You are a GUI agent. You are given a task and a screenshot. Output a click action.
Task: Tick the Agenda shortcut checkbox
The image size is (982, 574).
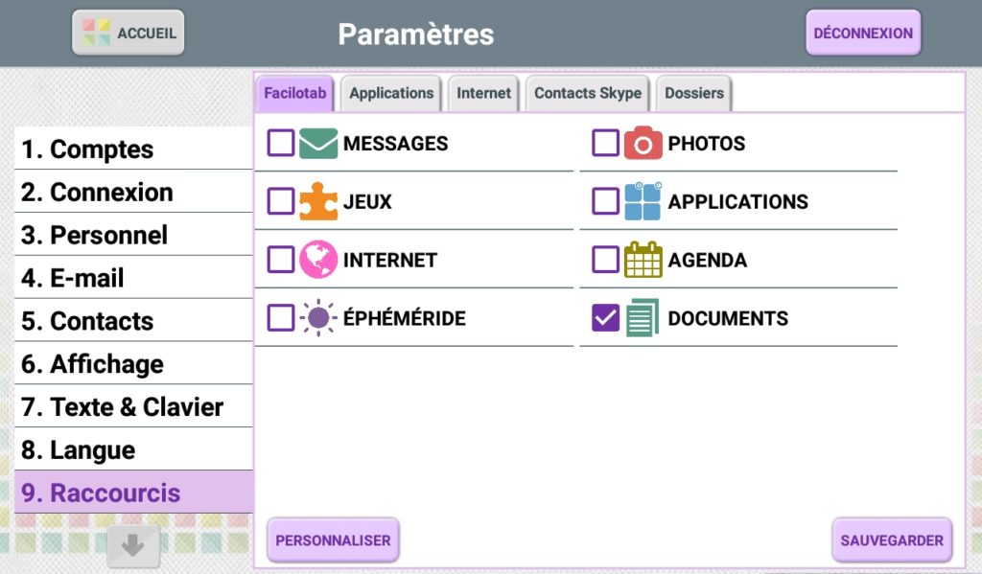click(x=606, y=260)
